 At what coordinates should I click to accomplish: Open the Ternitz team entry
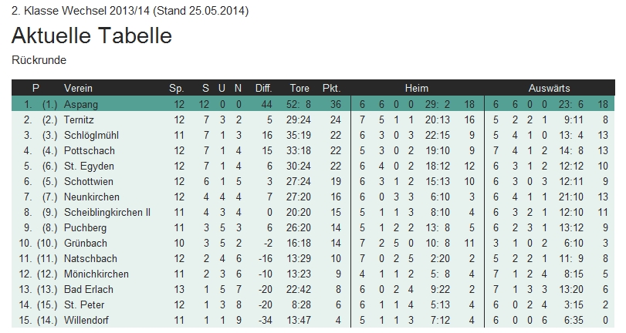(x=80, y=119)
